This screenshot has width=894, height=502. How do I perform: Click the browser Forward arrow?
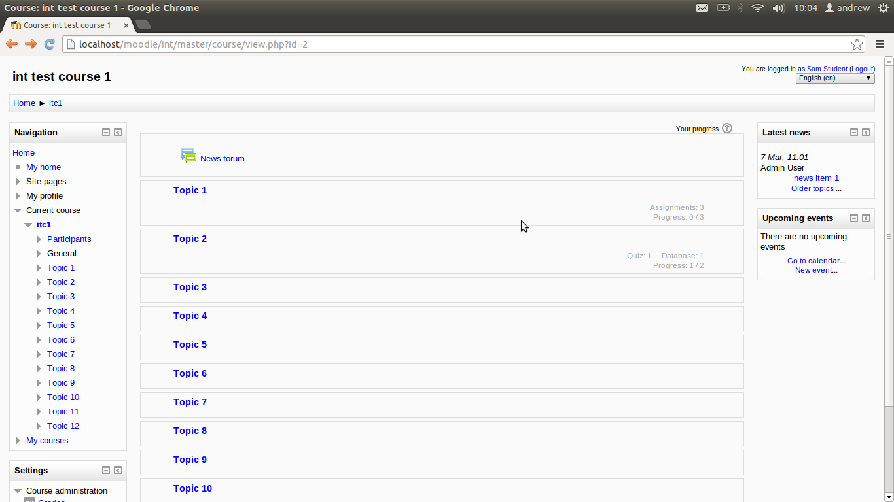coord(30,44)
